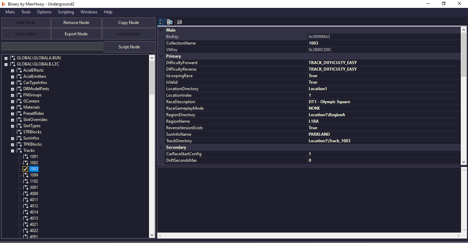Image resolution: width=468 pixels, height=243 pixels.
Task: Click the tree panel scroll-down arrow
Action: [152, 235]
